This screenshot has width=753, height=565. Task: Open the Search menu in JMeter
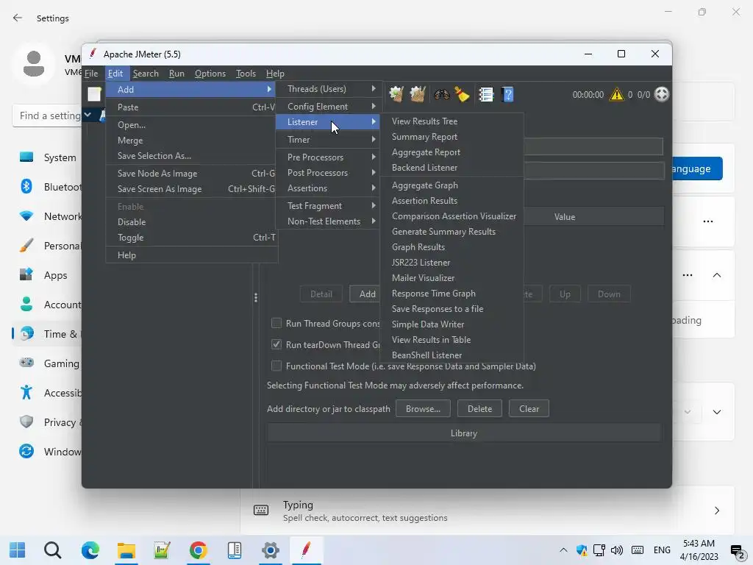[146, 74]
